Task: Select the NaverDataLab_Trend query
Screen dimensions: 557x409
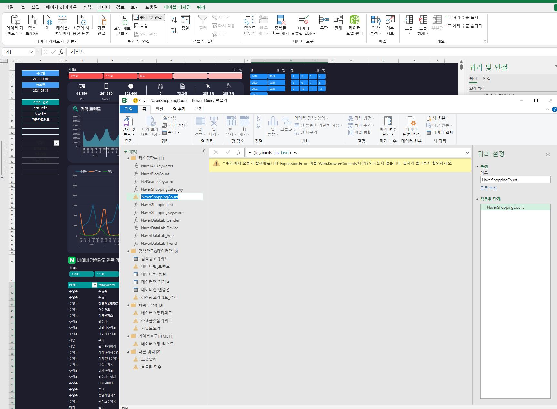Action: click(x=158, y=244)
